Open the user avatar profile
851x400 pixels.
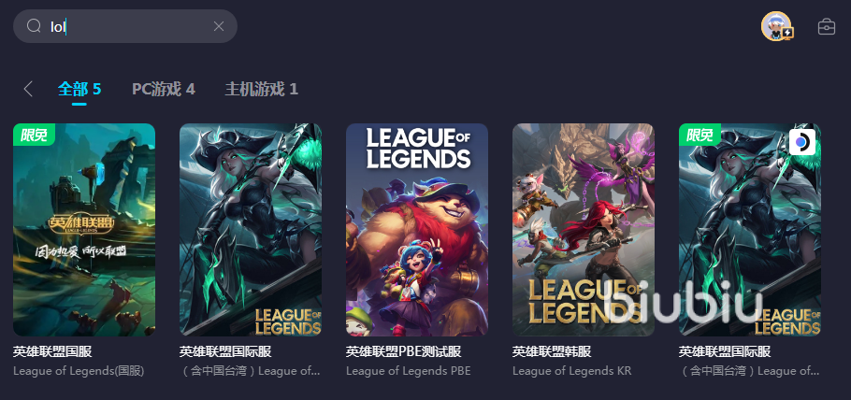click(776, 26)
